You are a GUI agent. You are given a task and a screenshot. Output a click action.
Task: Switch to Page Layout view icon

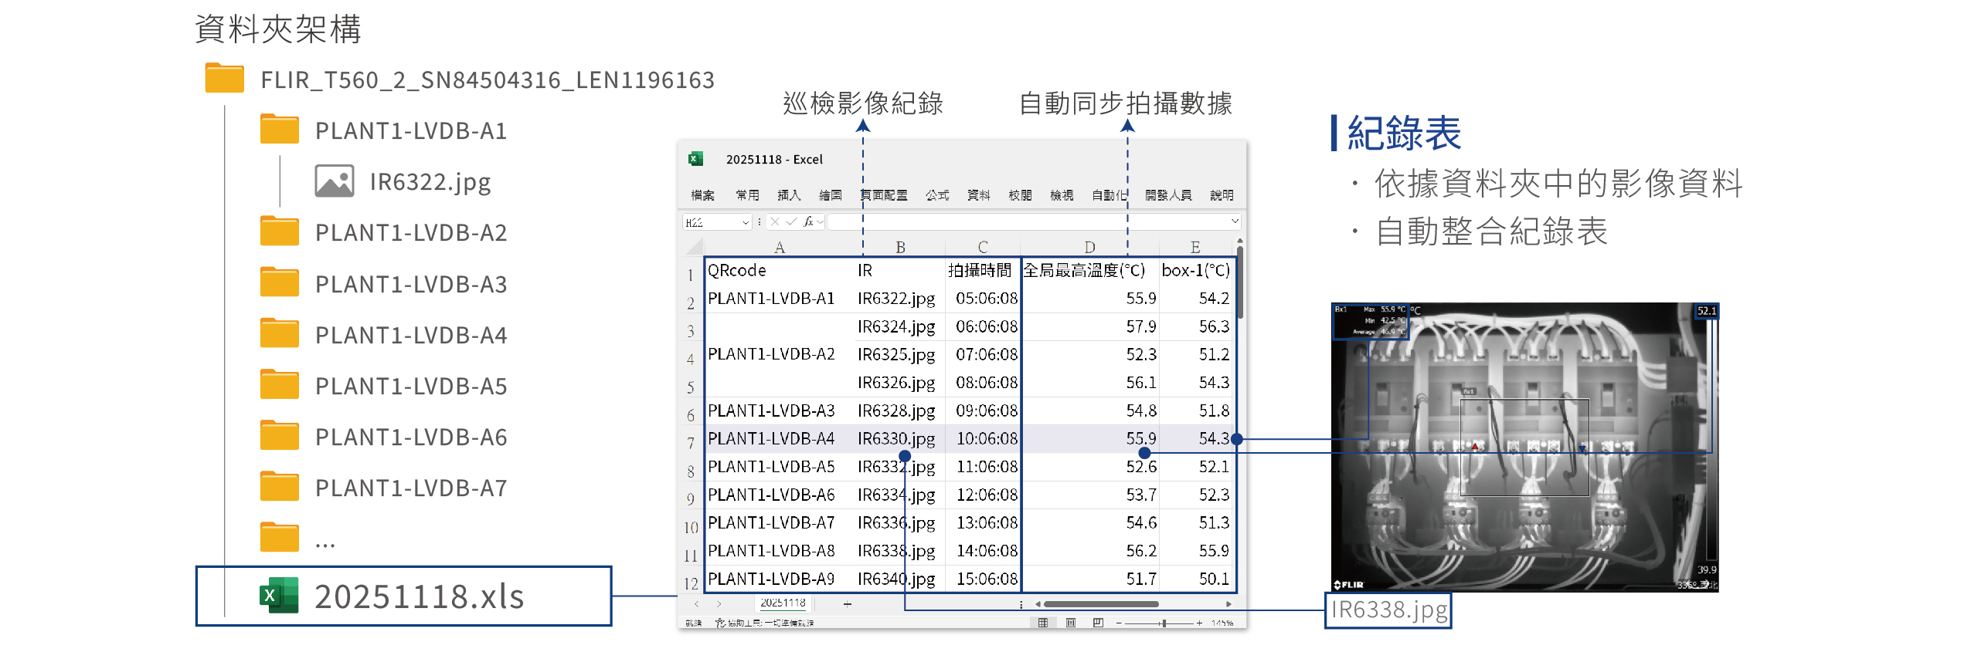click(1071, 623)
